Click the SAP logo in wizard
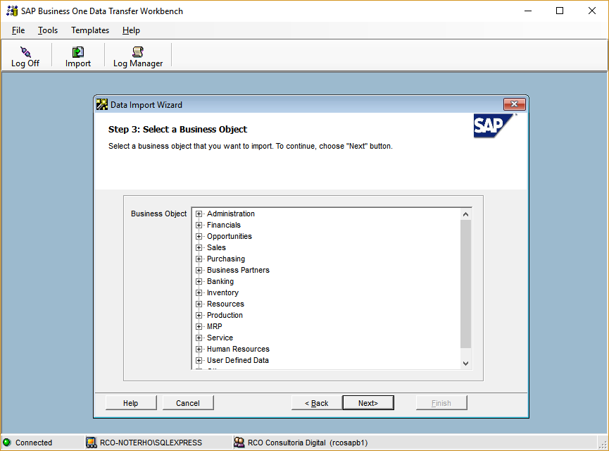Screen dimensions: 609x451 pos(494,125)
